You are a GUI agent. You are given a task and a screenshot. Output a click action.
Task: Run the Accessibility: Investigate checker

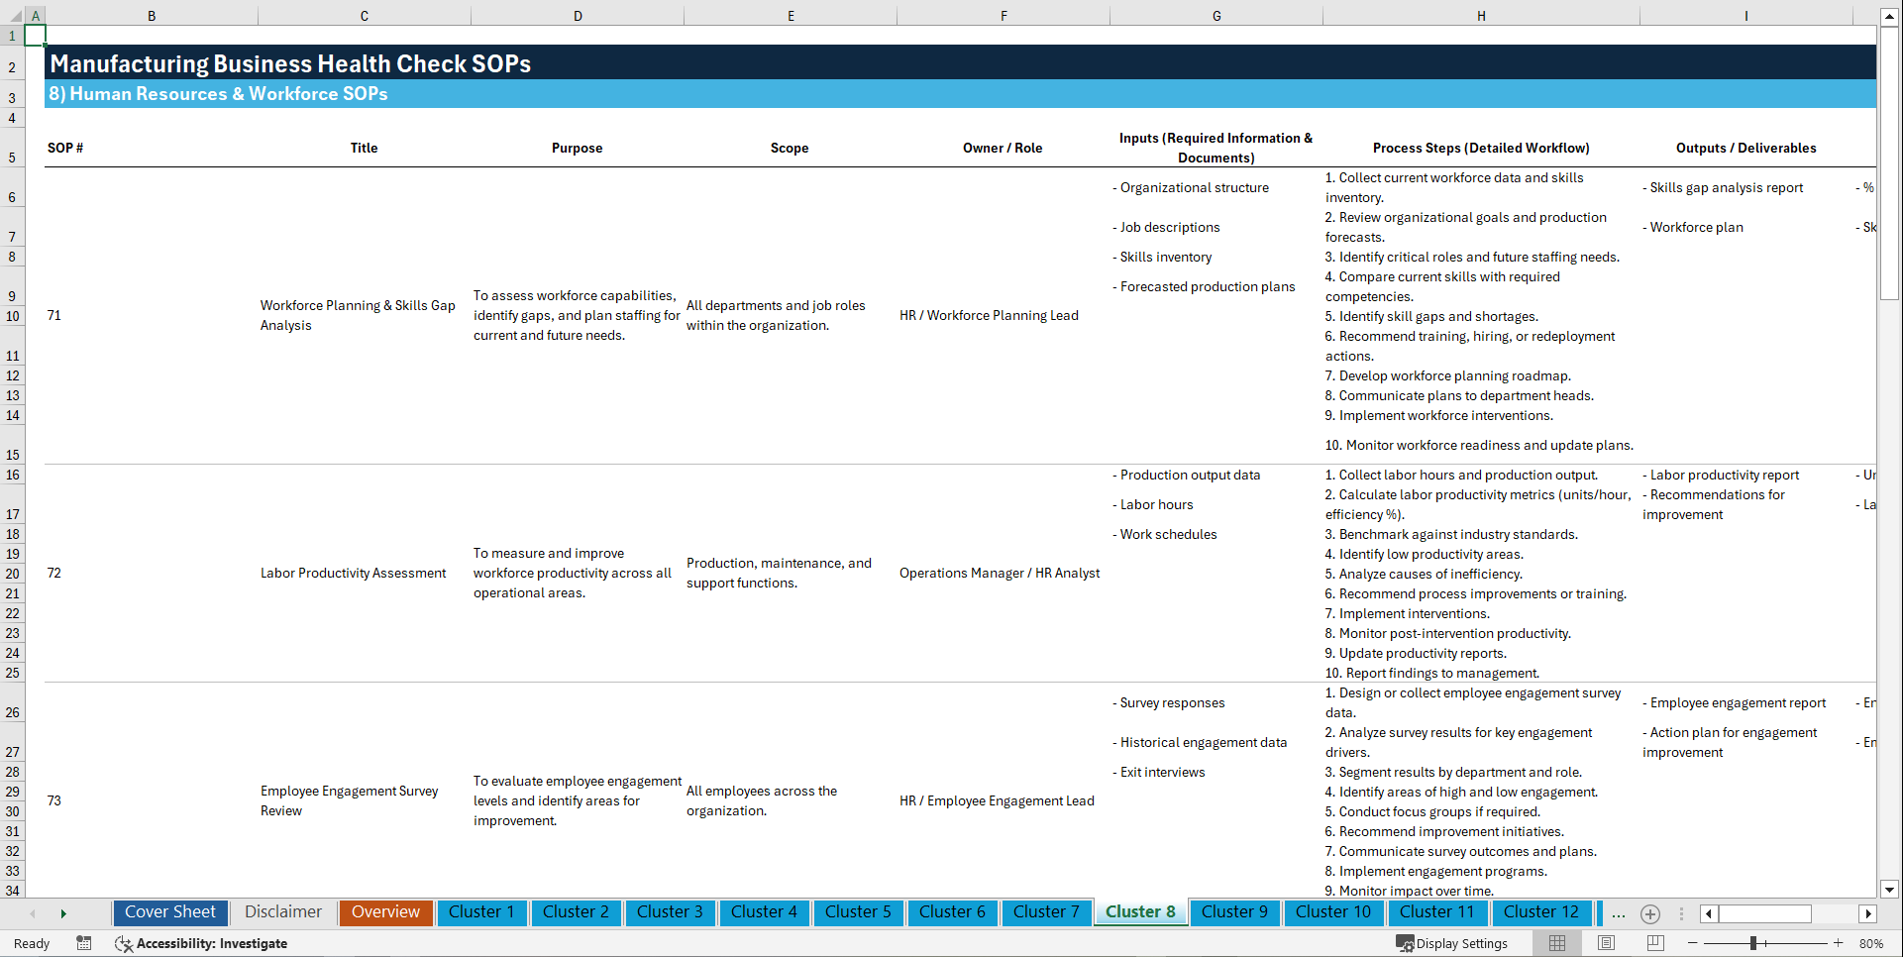[201, 943]
